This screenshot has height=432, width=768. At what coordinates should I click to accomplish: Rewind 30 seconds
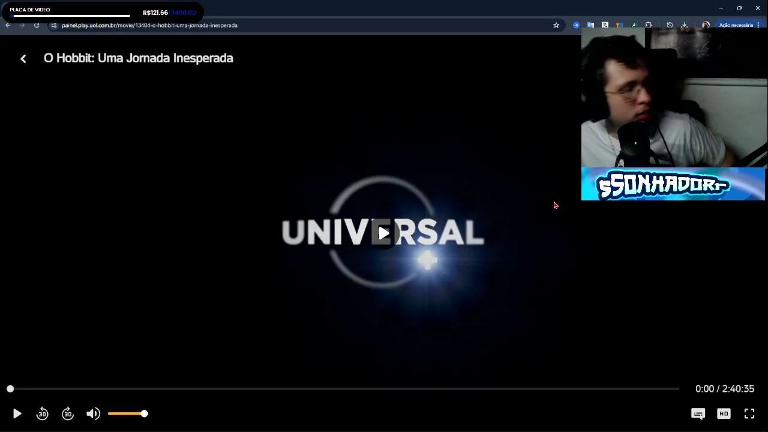[42, 413]
